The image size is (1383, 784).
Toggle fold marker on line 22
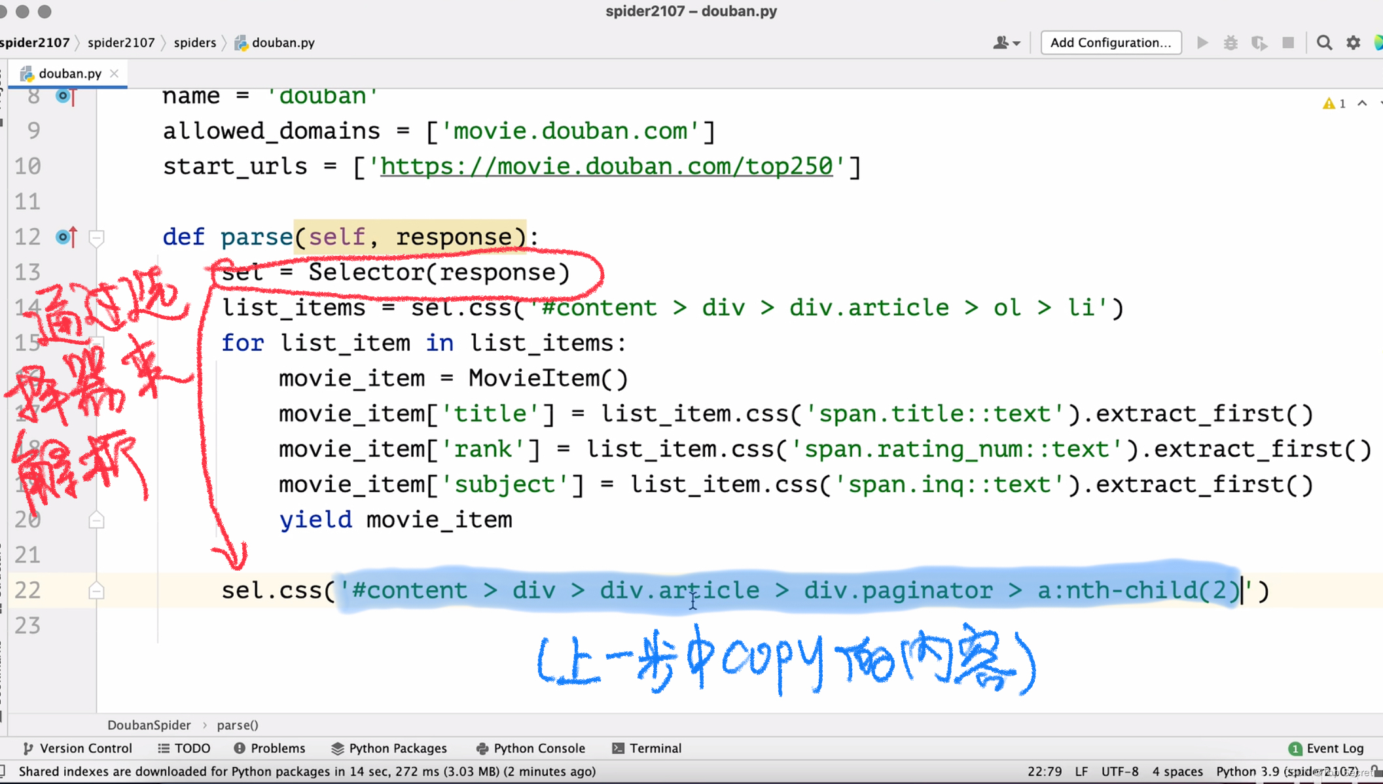tap(96, 591)
